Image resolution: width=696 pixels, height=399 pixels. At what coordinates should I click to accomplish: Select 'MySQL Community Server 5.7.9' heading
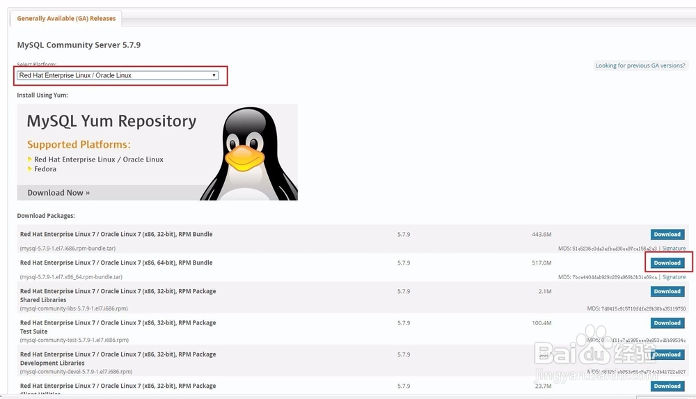(79, 45)
